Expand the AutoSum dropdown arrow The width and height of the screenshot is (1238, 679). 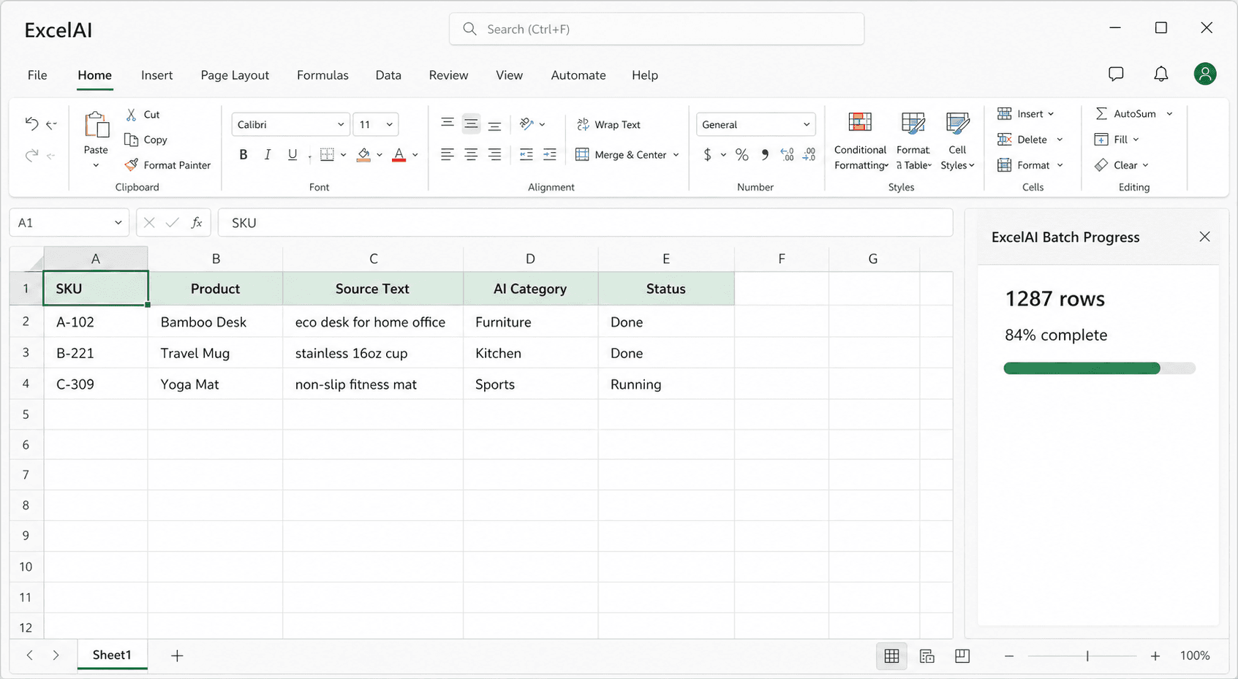(1169, 114)
